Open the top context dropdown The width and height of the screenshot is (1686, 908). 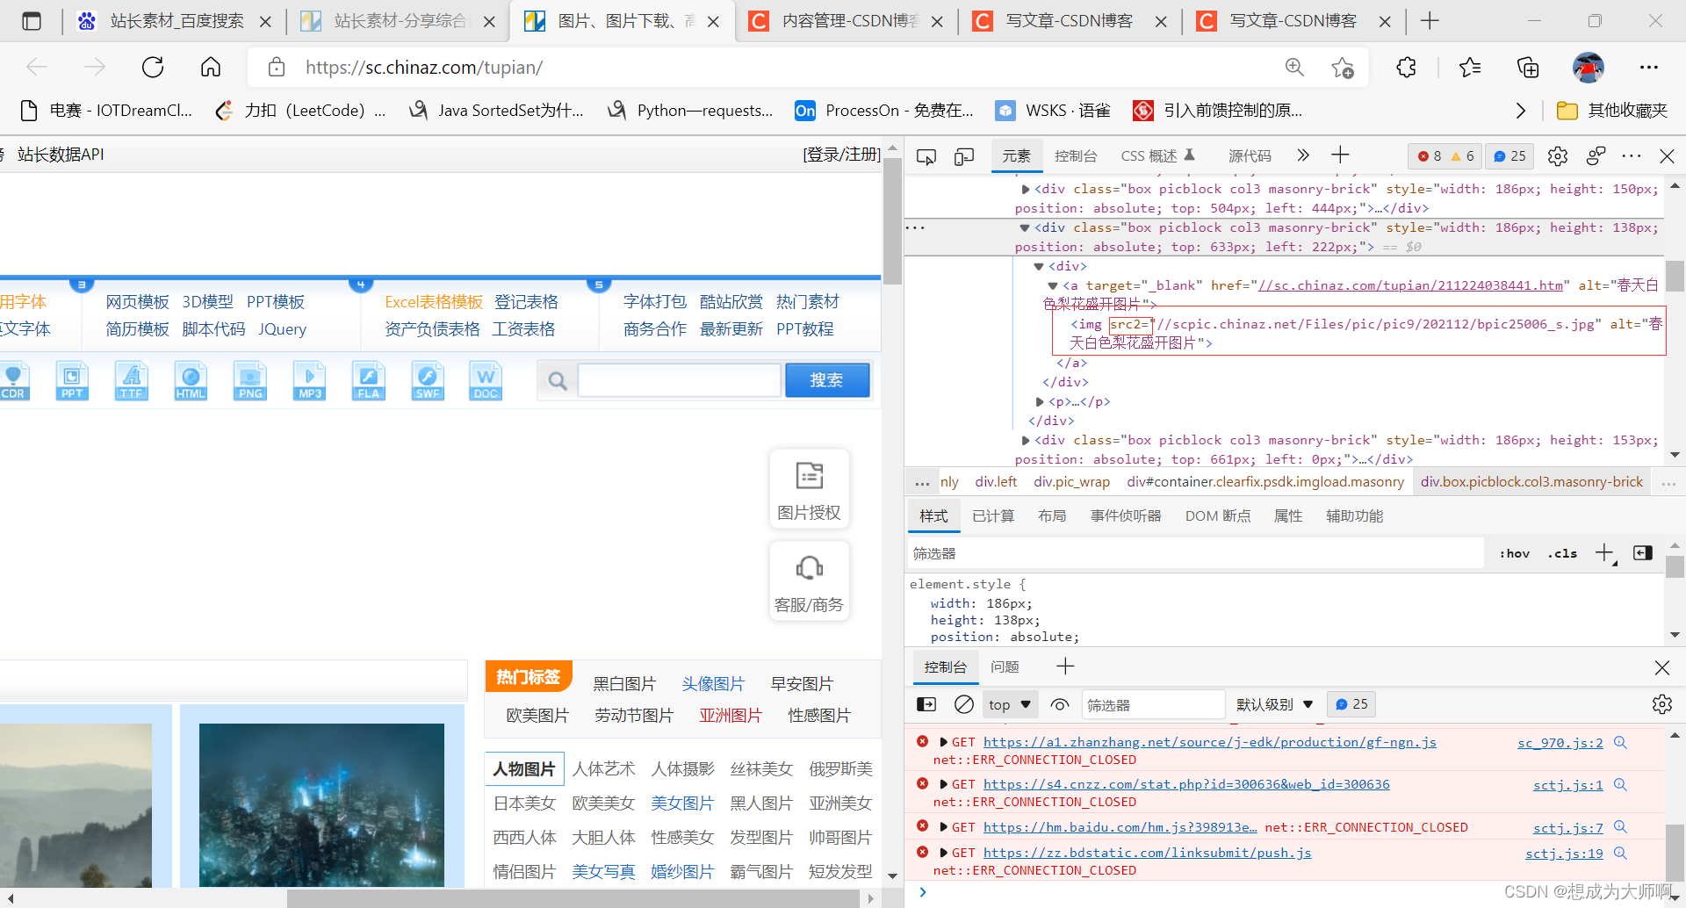1011,704
